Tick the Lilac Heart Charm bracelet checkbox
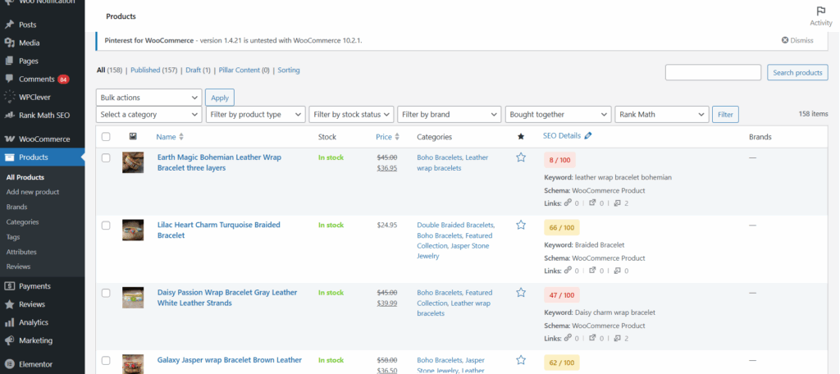This screenshot has width=840, height=374. pos(106,225)
